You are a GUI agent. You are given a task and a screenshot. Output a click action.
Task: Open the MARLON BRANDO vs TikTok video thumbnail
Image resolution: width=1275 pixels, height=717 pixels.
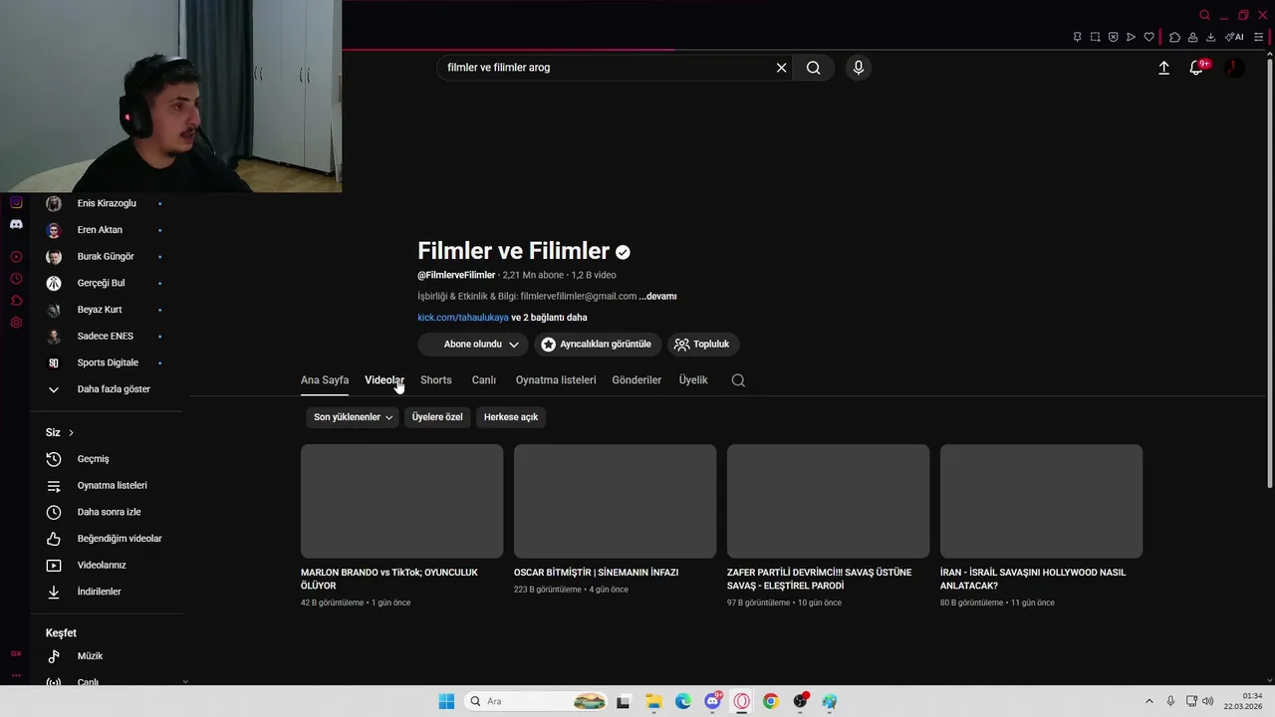[x=402, y=501]
